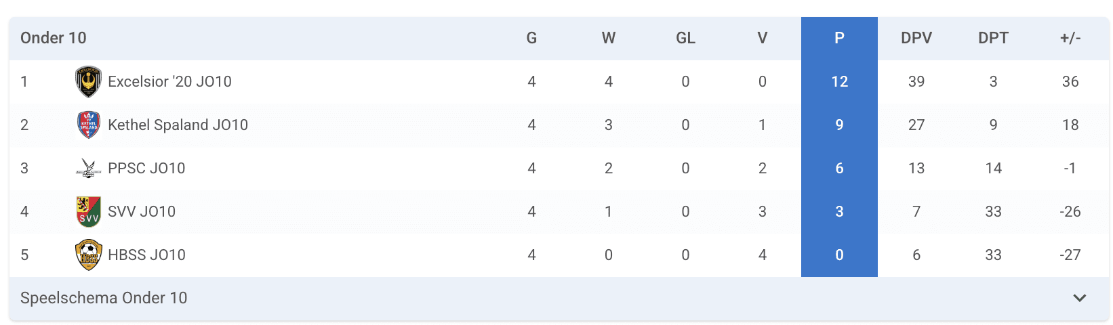Click the Excelsior '20 club logo
The image size is (1113, 325).
tap(88, 82)
